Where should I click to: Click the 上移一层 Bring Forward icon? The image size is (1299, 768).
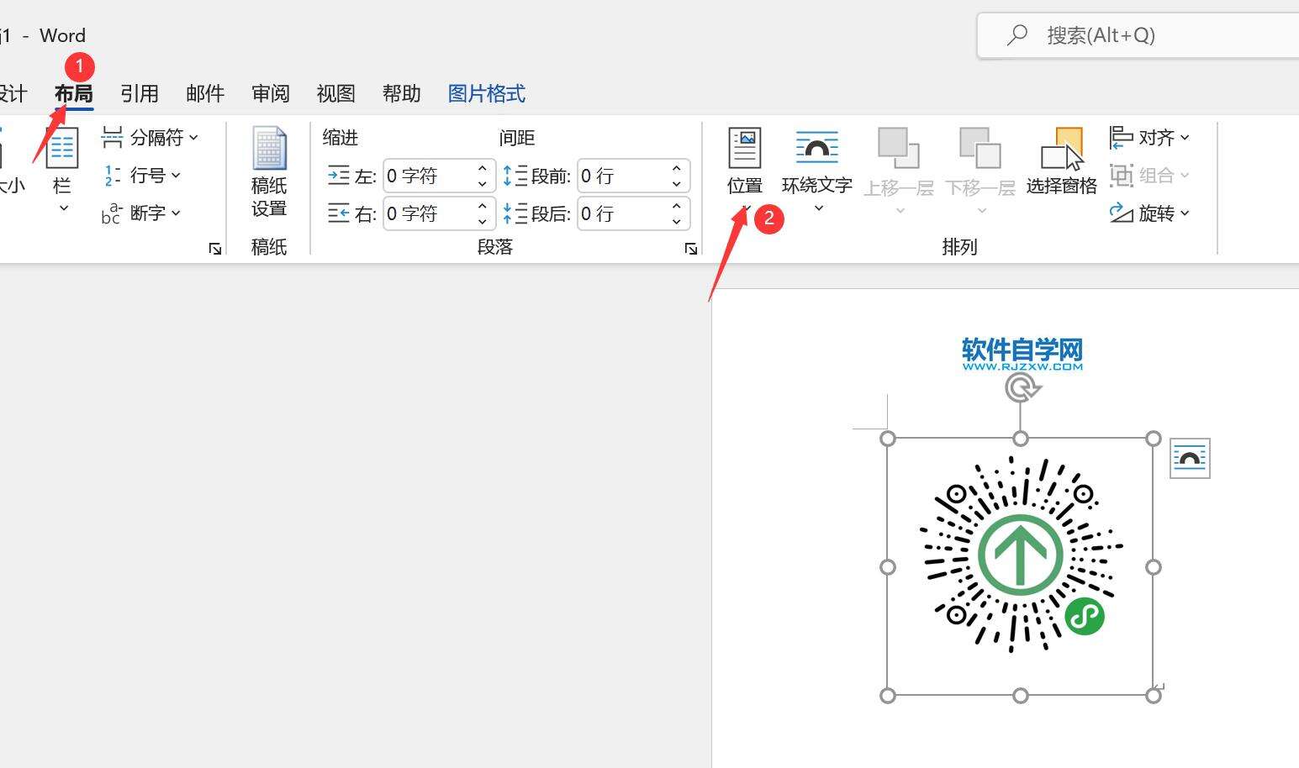898,149
